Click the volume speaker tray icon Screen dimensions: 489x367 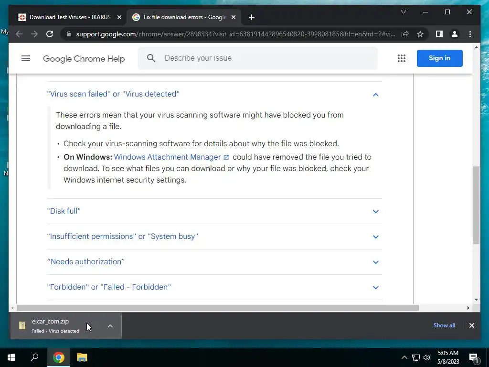point(427,357)
